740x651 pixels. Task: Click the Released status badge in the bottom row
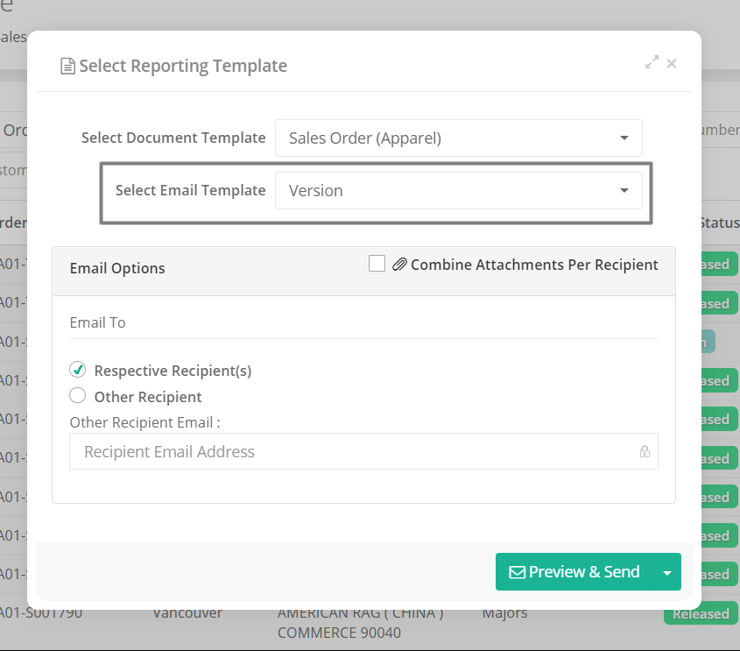(x=701, y=613)
